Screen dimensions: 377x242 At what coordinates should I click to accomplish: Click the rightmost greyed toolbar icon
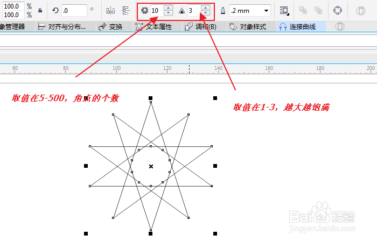point(361,11)
